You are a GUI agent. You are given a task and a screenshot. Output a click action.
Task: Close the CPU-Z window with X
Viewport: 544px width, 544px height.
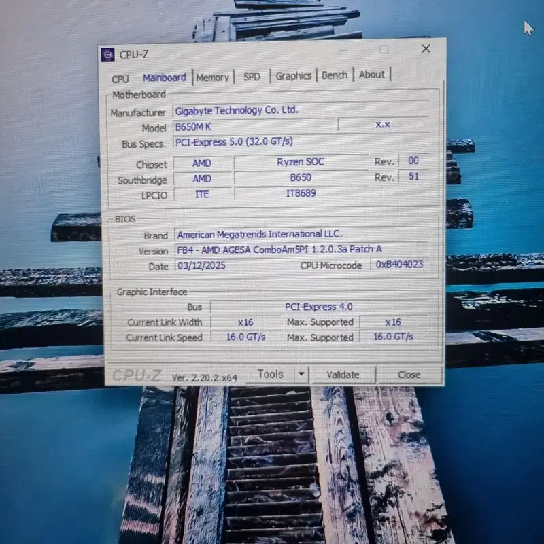tap(426, 48)
